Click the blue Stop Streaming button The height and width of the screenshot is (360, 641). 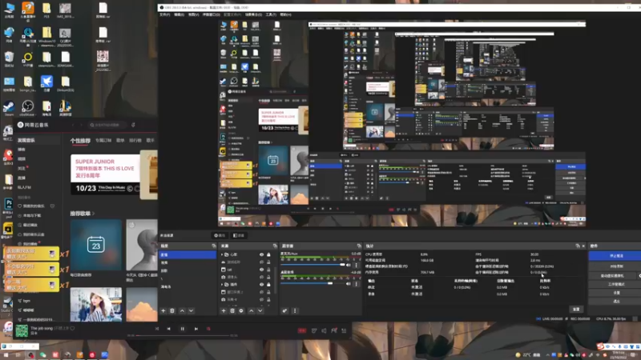(615, 256)
